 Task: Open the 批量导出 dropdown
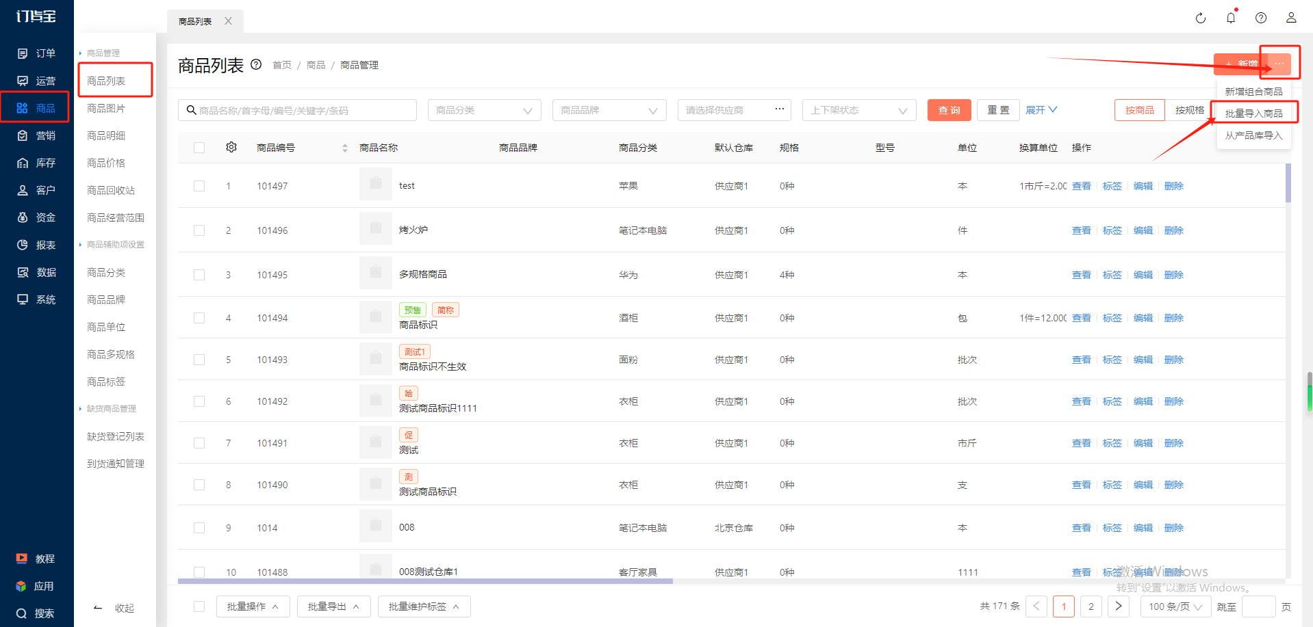[x=334, y=606]
